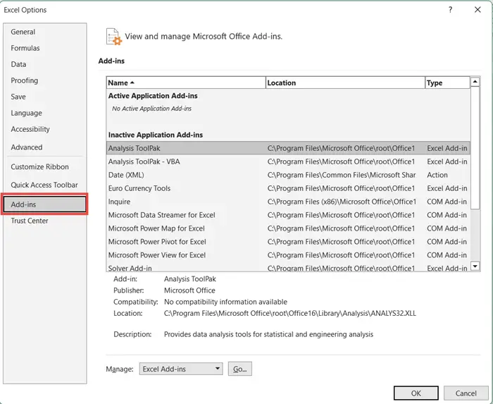Click the Action type of Date (XML)

[x=437, y=175]
